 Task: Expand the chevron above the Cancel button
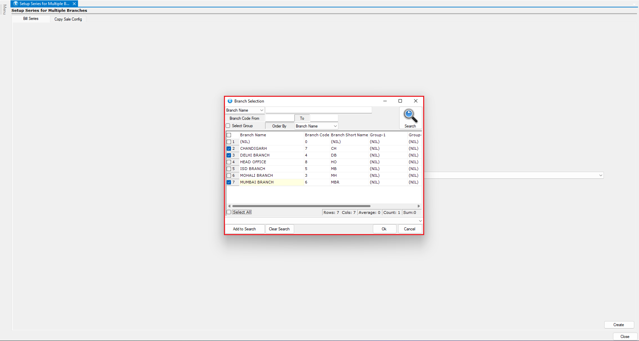point(420,221)
